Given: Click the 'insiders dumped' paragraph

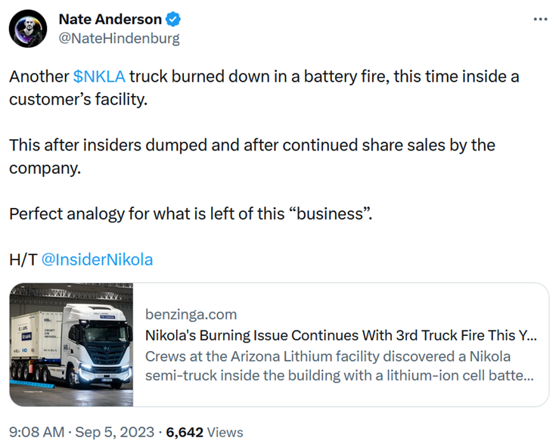Looking at the screenshot, I should (252, 157).
